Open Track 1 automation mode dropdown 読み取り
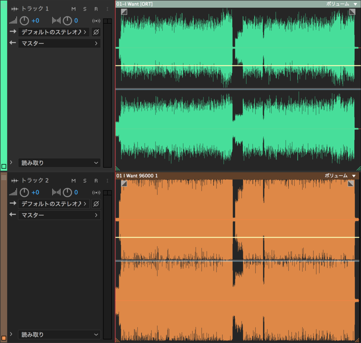The image size is (361, 343). coord(59,163)
